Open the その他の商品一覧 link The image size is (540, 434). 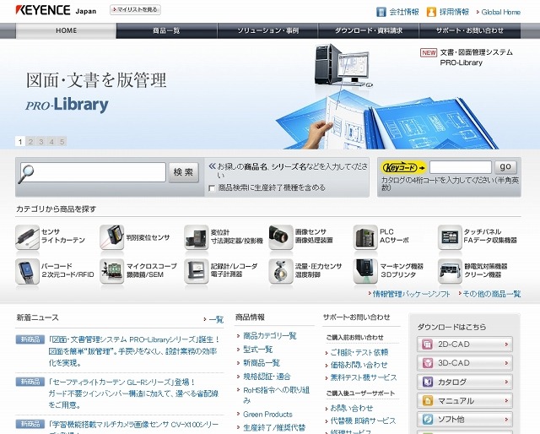click(x=491, y=294)
